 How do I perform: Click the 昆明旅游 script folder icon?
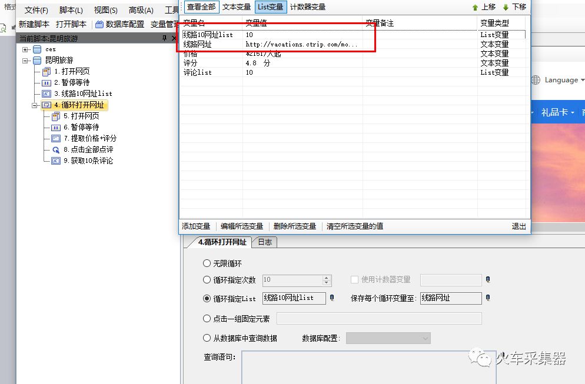pyautogui.click(x=37, y=61)
